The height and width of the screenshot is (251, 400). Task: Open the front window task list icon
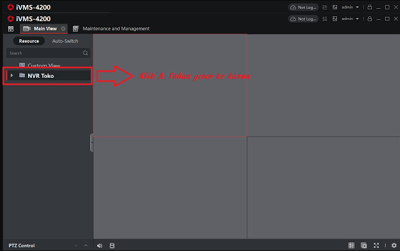pos(325,19)
